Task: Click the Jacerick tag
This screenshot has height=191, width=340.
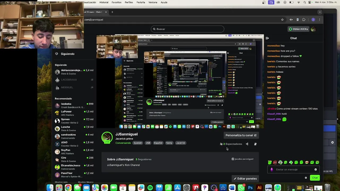Action: click(x=181, y=143)
